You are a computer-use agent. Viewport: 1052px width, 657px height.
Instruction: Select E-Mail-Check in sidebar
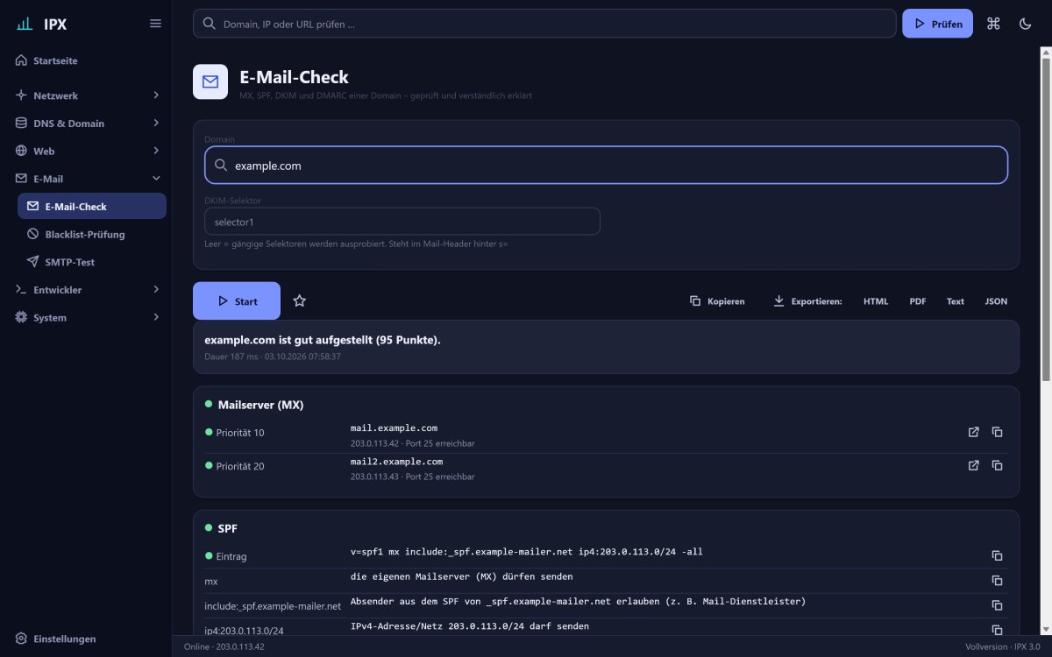pos(92,206)
